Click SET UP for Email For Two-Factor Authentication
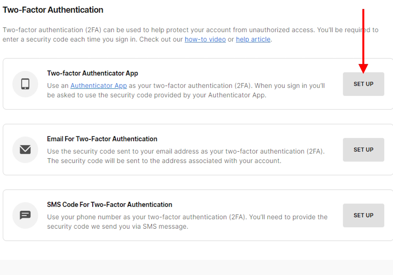Screen dimensions: 393x275 [363, 150]
